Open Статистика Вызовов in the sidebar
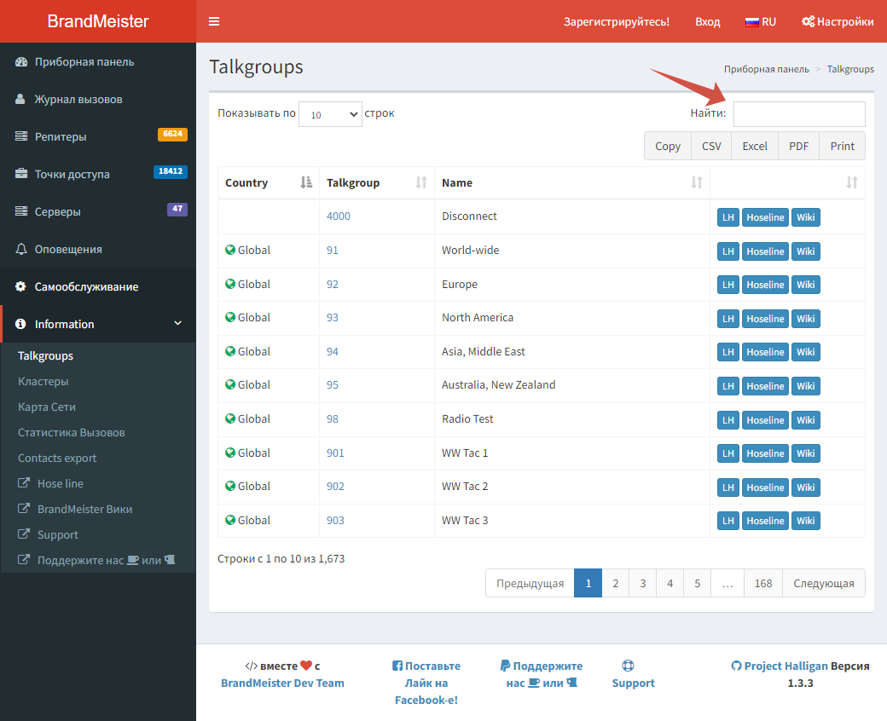Screen dimensions: 887x721 pyautogui.click(x=72, y=432)
